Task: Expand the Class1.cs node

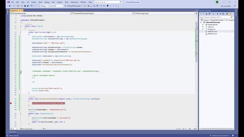Action: click(x=203, y=27)
